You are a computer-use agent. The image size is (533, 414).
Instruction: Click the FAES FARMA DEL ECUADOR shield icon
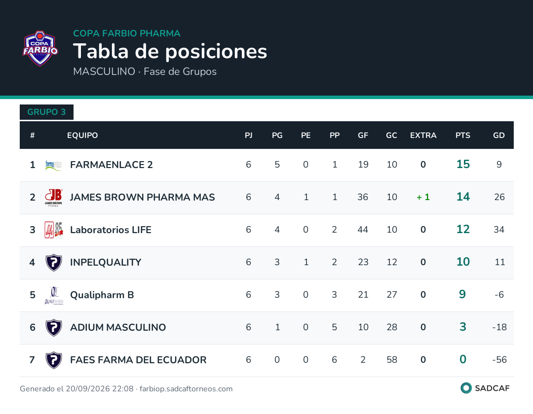[54, 360]
